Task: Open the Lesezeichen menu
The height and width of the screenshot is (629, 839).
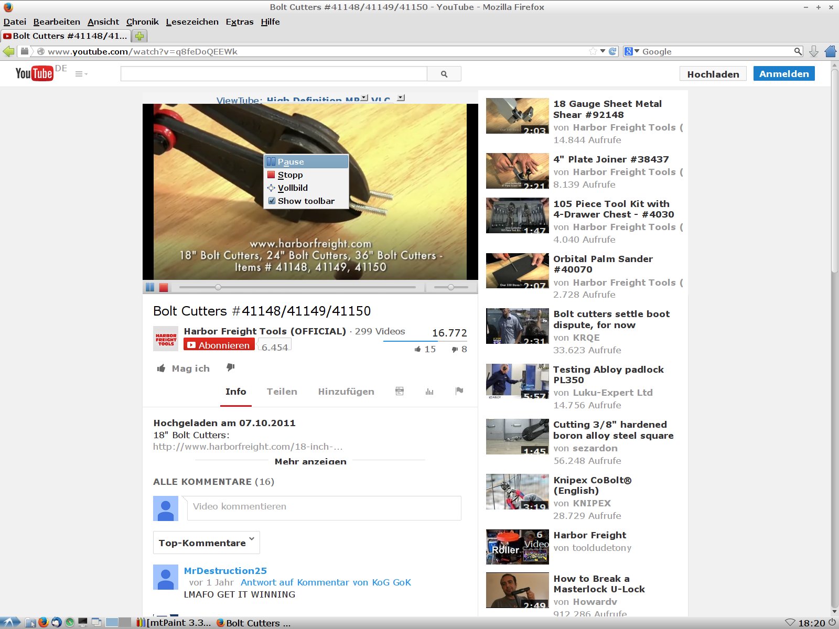Action: pyautogui.click(x=192, y=21)
